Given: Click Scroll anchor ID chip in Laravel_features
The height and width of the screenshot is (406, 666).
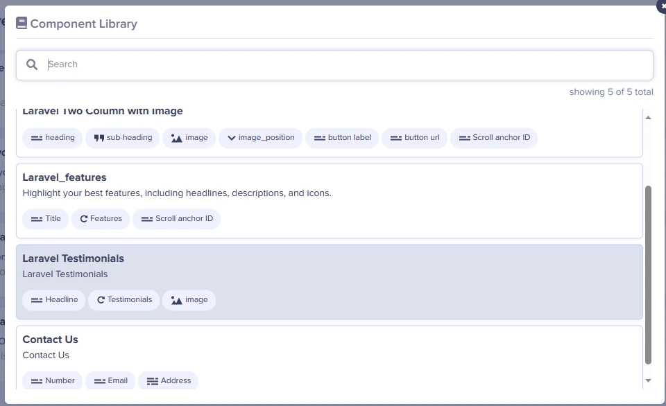Looking at the screenshot, I should 177,219.
